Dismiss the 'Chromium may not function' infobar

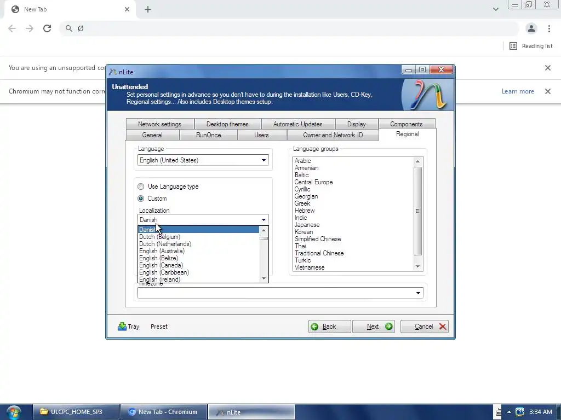point(548,91)
